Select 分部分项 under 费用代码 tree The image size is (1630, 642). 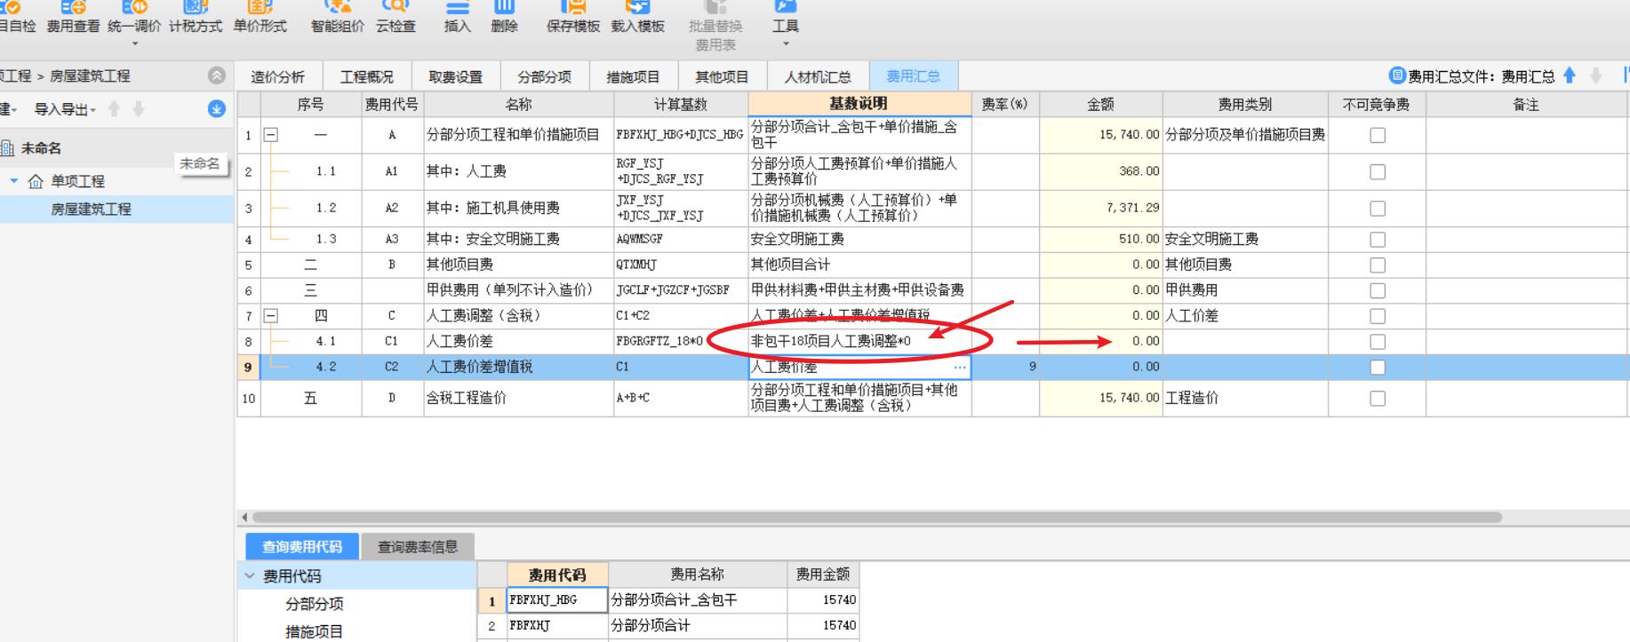click(x=315, y=604)
